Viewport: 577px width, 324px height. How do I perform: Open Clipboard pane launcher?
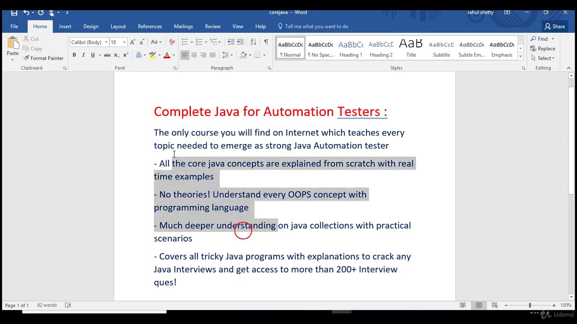tap(64, 68)
